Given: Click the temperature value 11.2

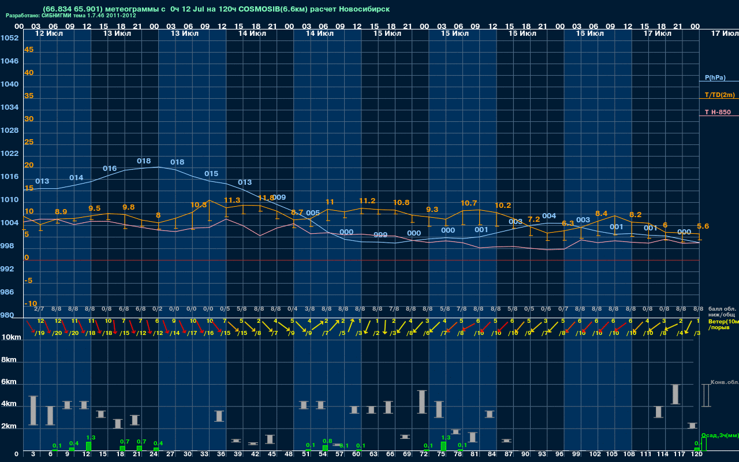Looking at the screenshot, I should 367,201.
